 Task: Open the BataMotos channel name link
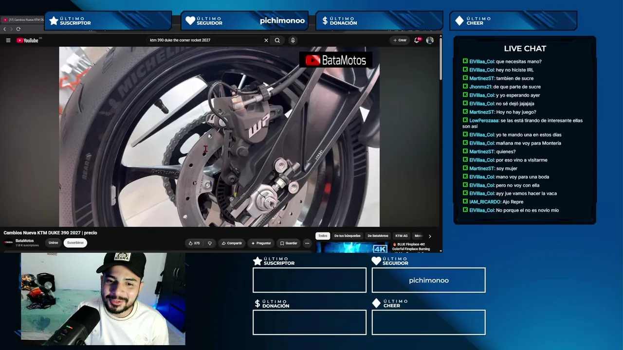[25, 241]
